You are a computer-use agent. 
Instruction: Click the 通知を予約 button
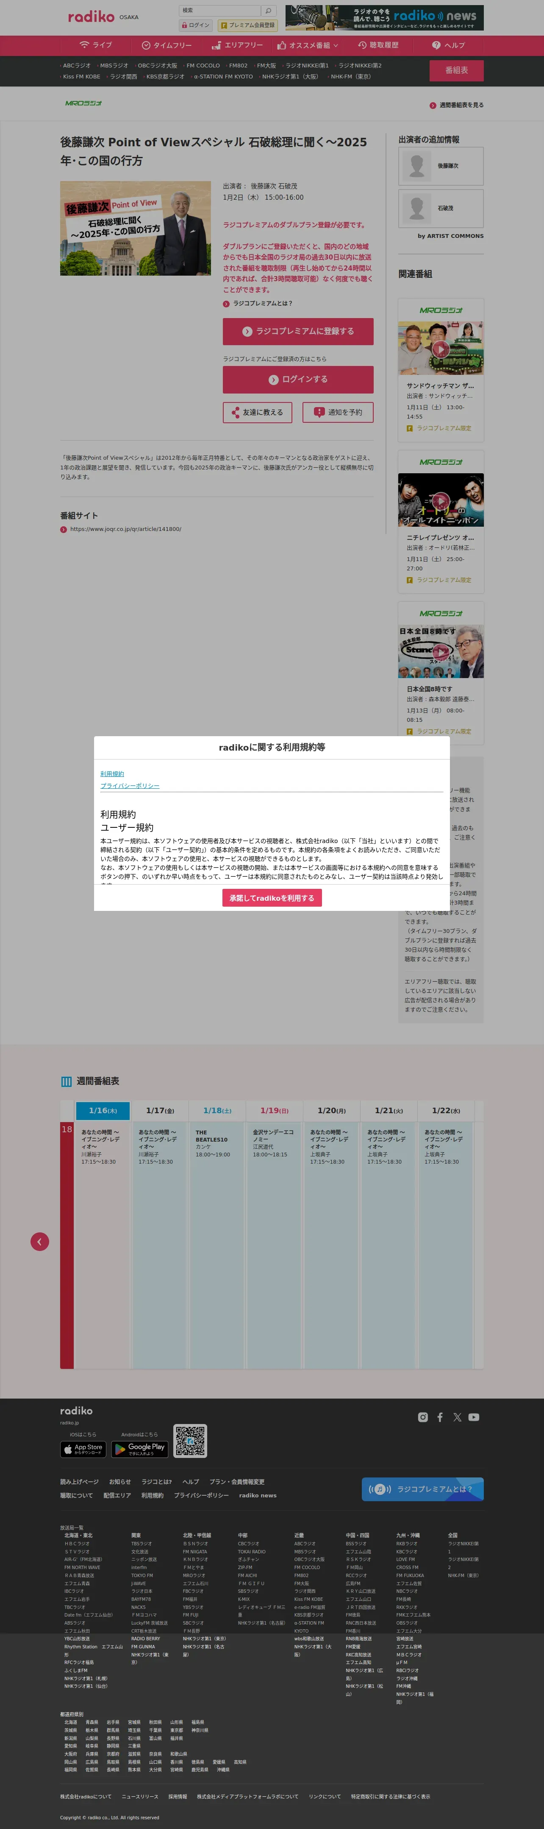339,413
